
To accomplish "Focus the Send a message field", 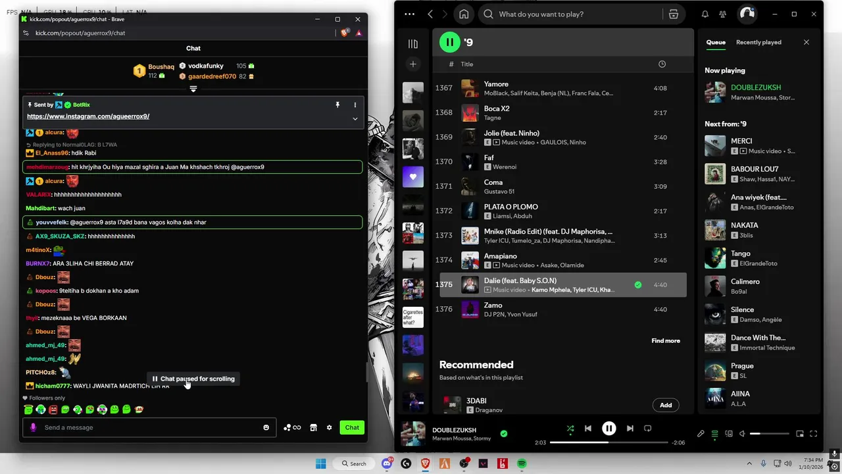I will [x=150, y=427].
